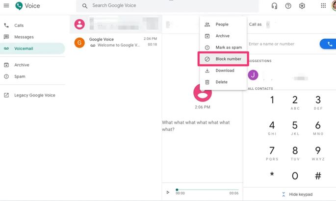Image resolution: width=336 pixels, height=201 pixels.
Task: Dial keypad digit 0
Action: pyautogui.click(x=295, y=176)
